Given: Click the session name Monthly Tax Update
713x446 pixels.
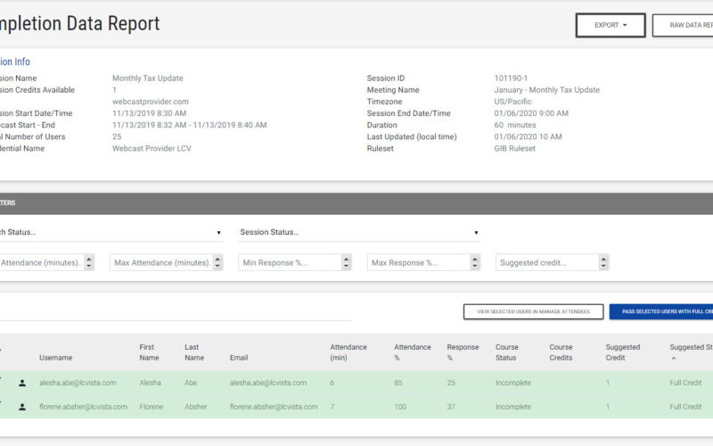Looking at the screenshot, I should [x=148, y=78].
